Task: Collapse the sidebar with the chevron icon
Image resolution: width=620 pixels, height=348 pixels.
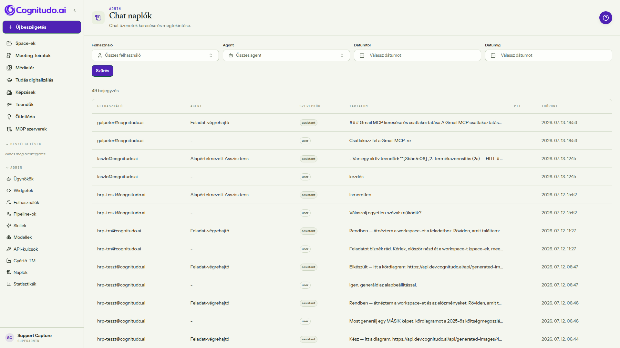Action: pos(75,10)
